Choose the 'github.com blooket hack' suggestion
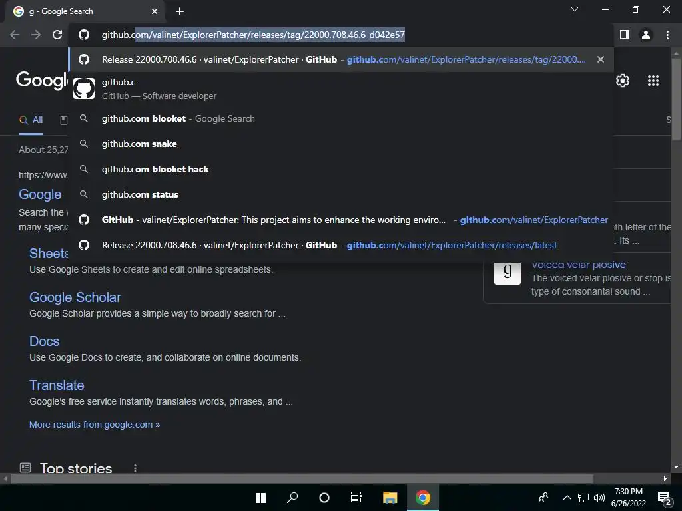682x511 pixels. [x=340, y=169]
